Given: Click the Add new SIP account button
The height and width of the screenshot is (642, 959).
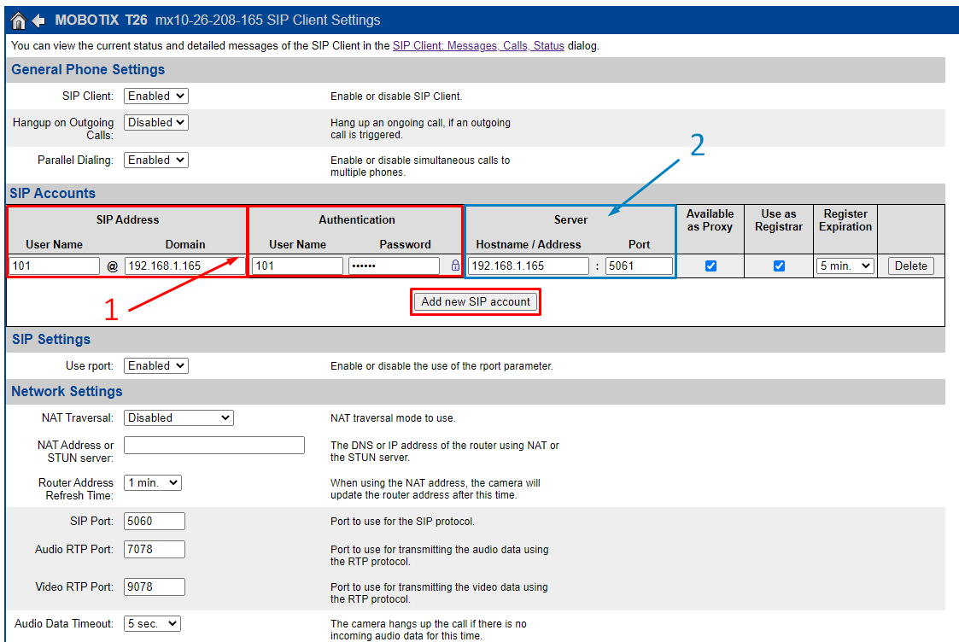Looking at the screenshot, I should click(x=476, y=301).
